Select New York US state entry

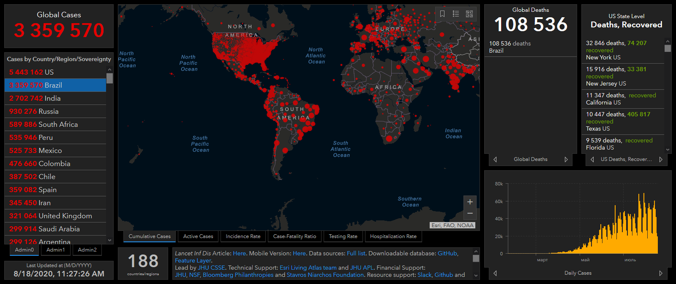click(623, 50)
